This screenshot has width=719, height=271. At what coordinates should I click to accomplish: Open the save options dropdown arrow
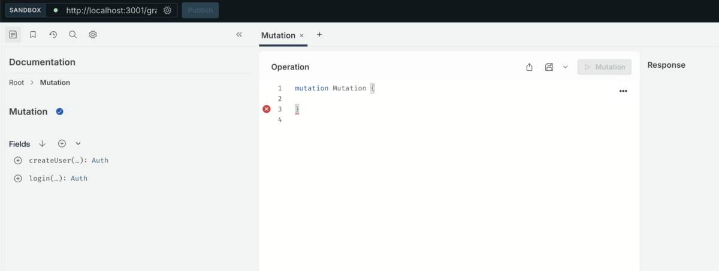click(x=565, y=67)
